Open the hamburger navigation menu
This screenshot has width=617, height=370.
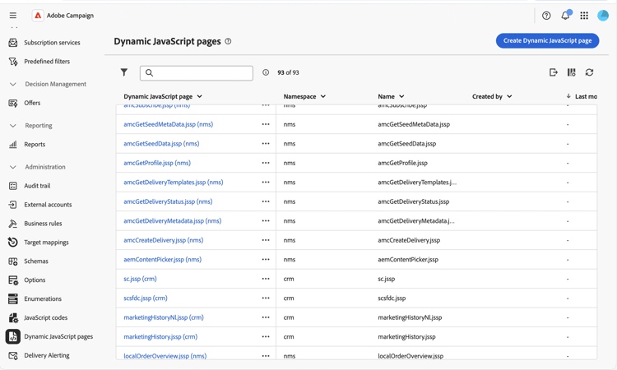tap(13, 16)
